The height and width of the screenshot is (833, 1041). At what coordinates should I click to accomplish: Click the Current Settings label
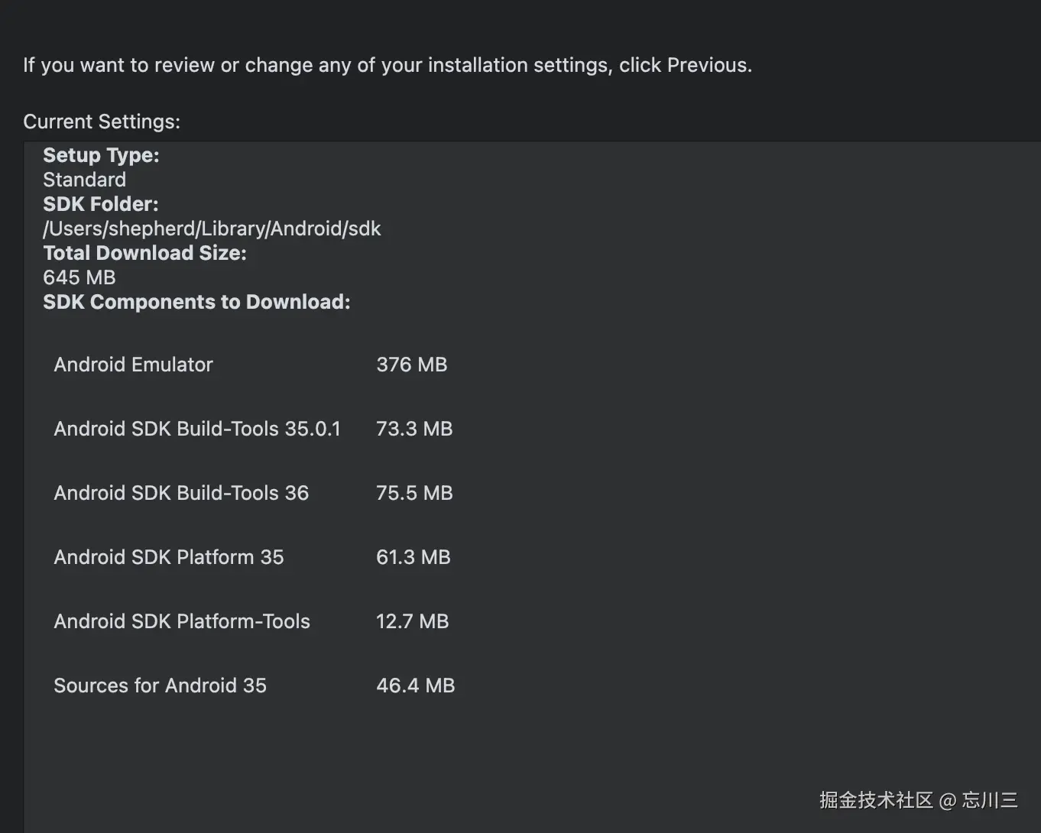tap(102, 122)
